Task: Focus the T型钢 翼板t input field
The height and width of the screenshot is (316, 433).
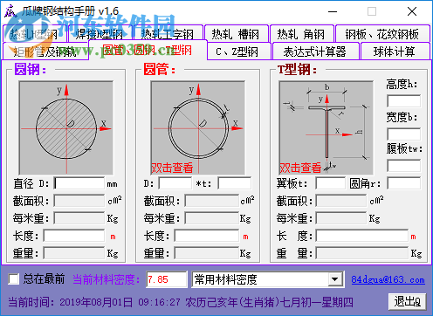Action: coord(331,183)
